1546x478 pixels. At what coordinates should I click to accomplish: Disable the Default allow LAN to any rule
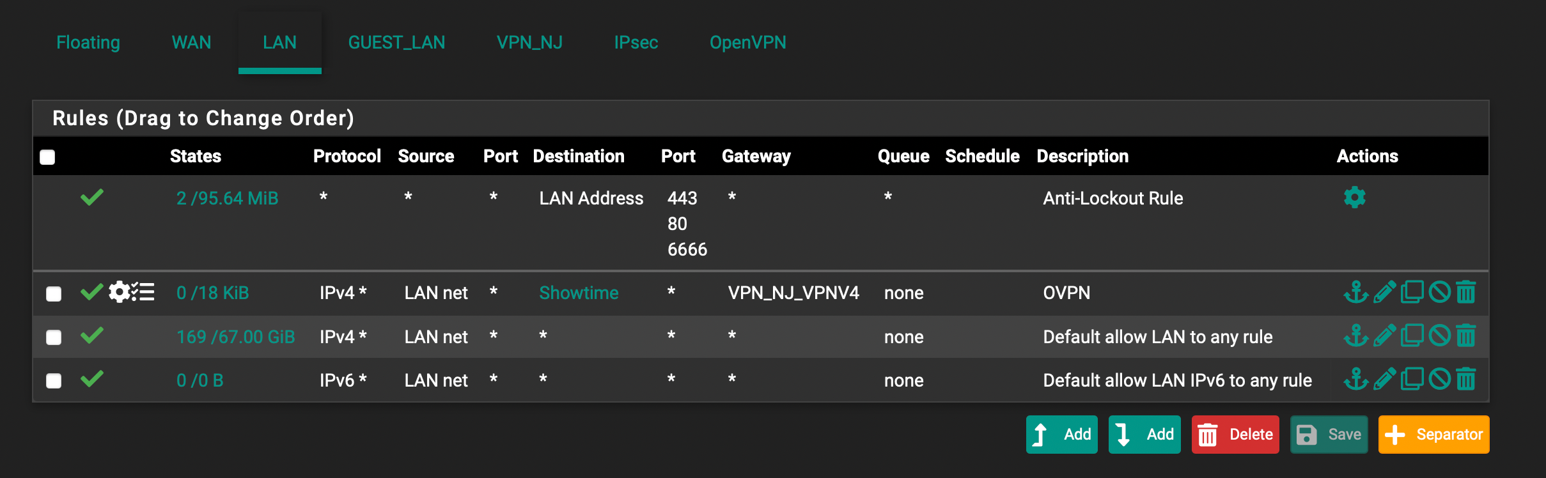pos(1439,336)
